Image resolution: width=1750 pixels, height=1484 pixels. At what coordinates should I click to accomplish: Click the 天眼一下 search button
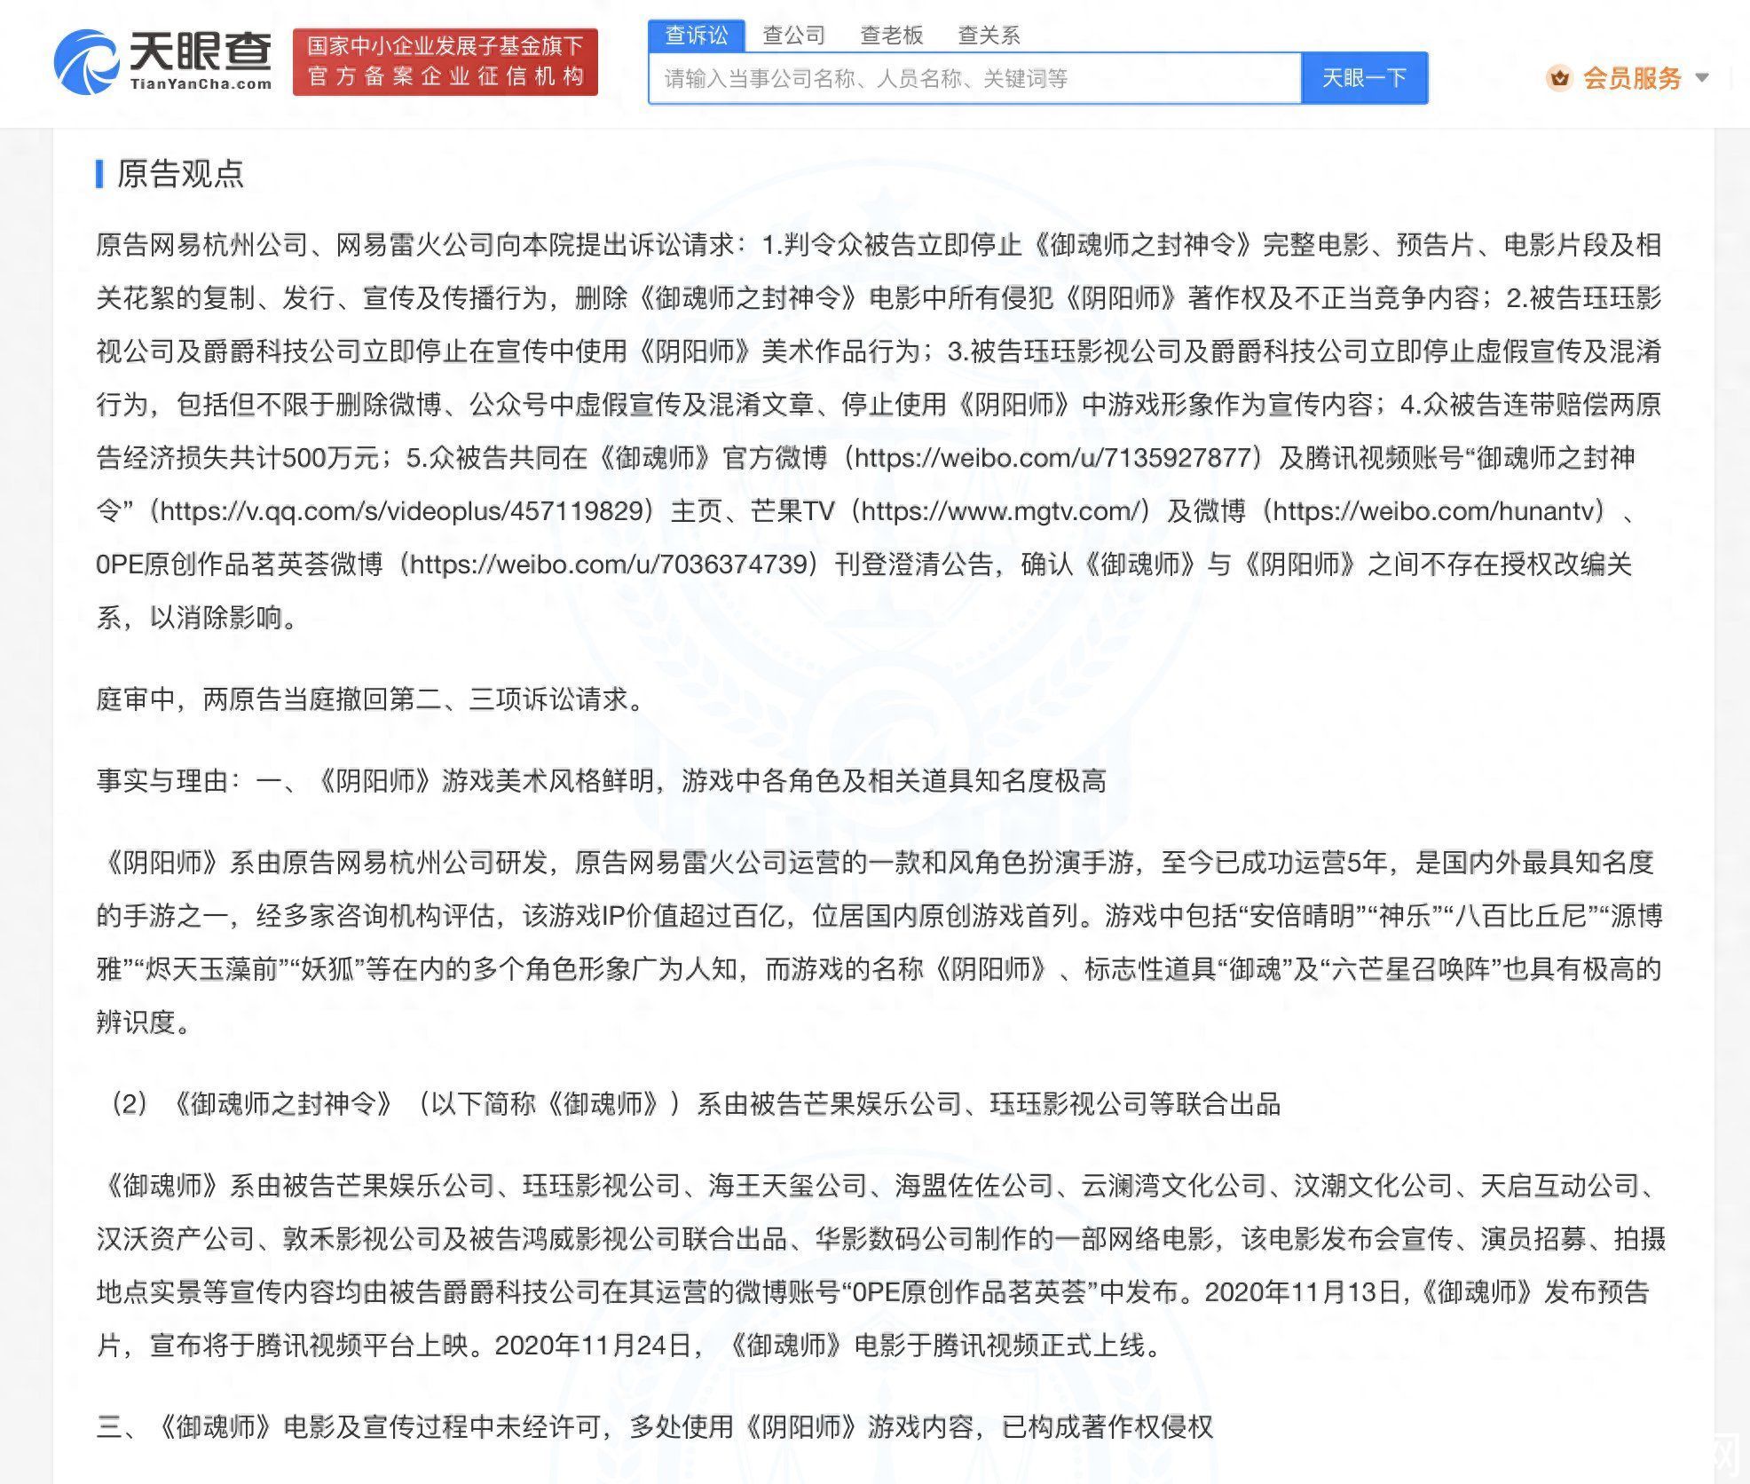[x=1365, y=78]
